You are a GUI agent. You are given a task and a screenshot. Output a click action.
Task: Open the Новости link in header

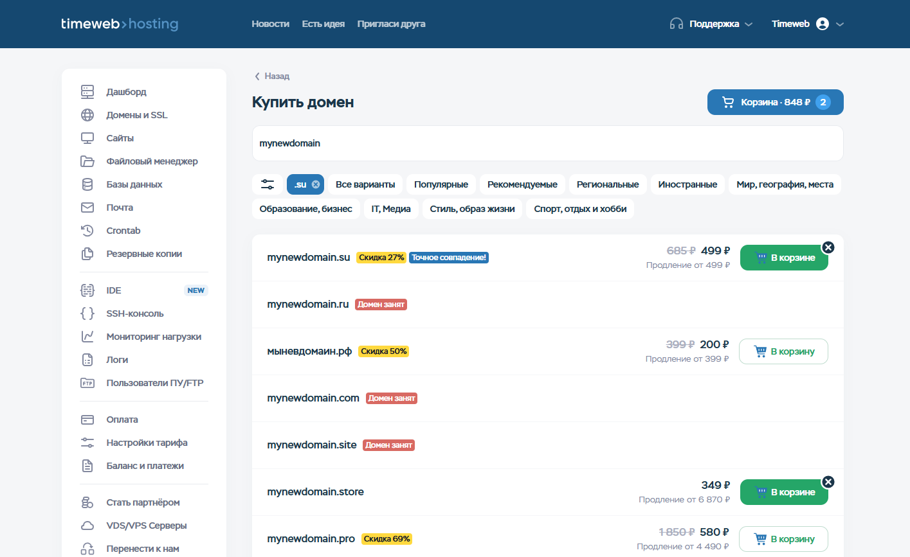click(271, 24)
